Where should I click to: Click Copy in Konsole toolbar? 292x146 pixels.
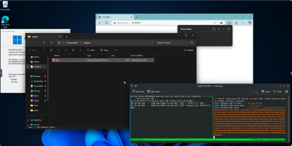254,92
